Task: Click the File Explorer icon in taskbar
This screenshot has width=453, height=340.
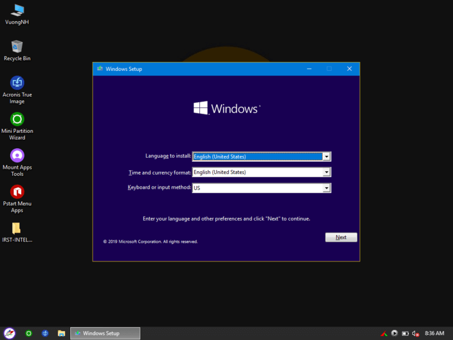Action: point(61,334)
